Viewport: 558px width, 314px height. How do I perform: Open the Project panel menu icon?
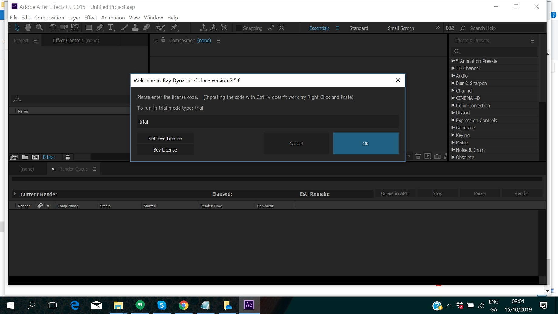click(35, 40)
